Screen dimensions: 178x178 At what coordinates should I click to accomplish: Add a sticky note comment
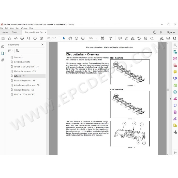pos(120,38)
